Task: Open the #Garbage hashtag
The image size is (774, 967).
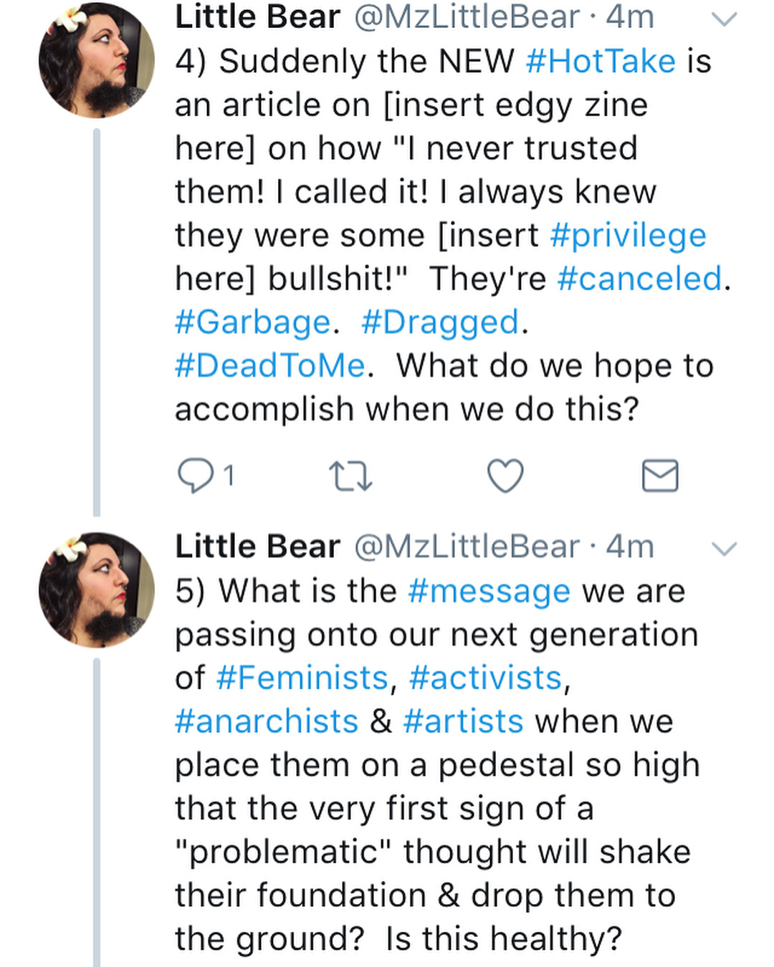Action: click(x=252, y=323)
